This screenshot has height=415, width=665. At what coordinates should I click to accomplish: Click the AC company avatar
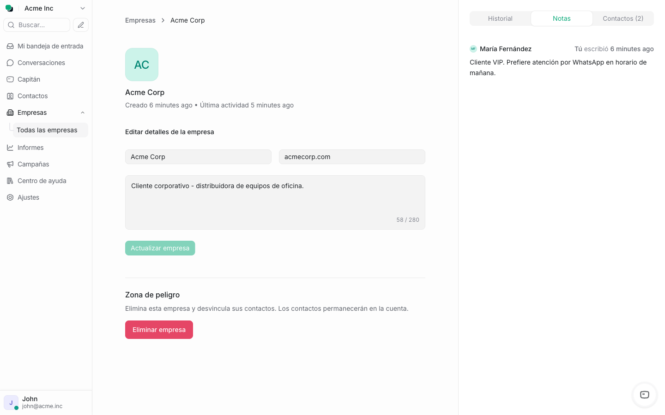click(x=142, y=65)
